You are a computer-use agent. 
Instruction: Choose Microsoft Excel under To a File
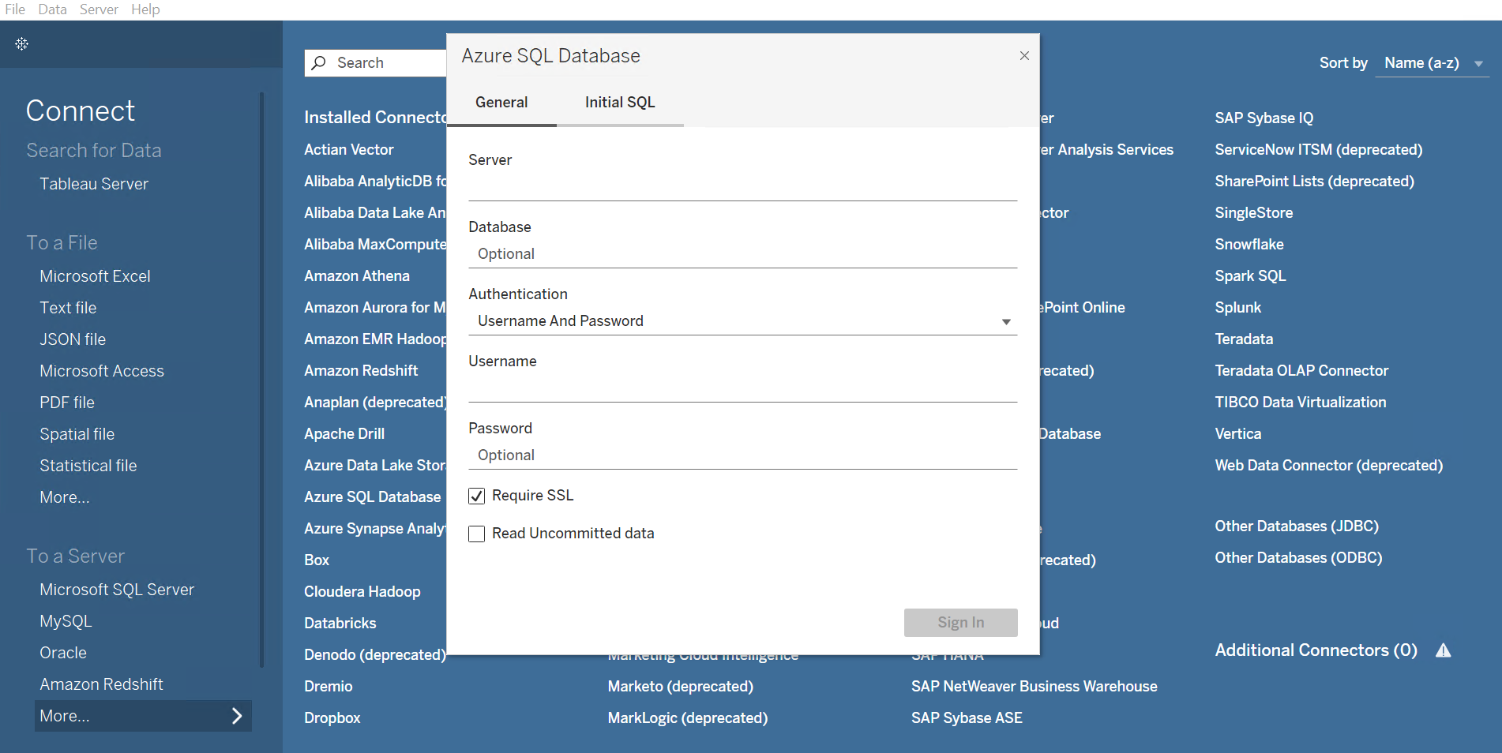pos(95,275)
